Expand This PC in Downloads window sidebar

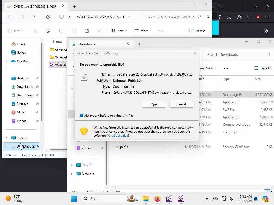[x=72, y=165]
